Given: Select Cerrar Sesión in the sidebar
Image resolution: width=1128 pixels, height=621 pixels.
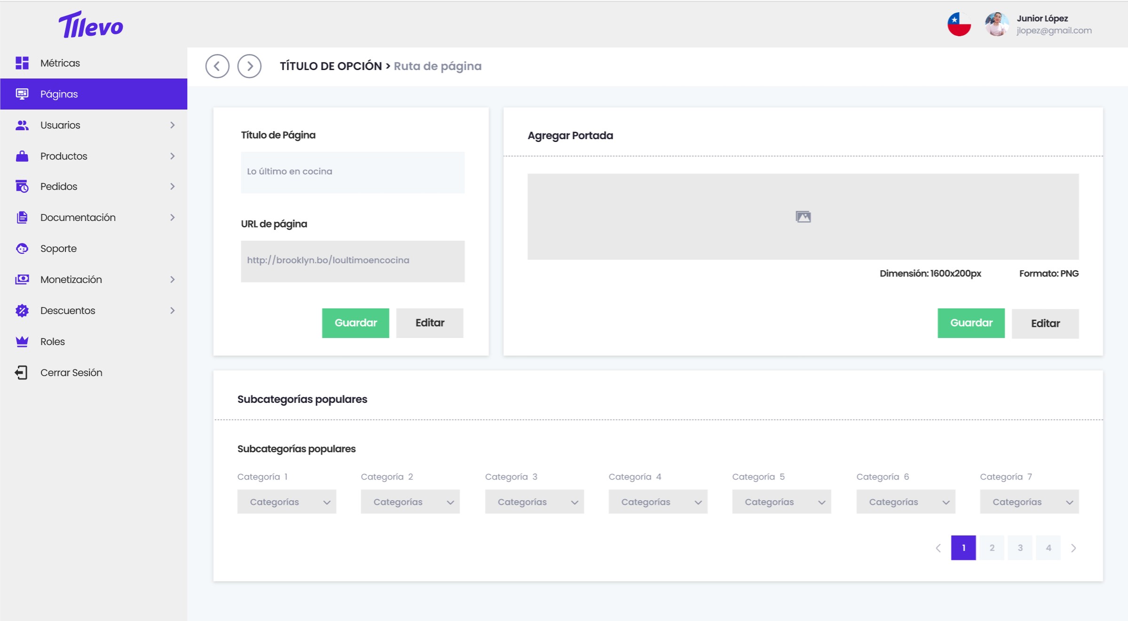Looking at the screenshot, I should (94, 372).
